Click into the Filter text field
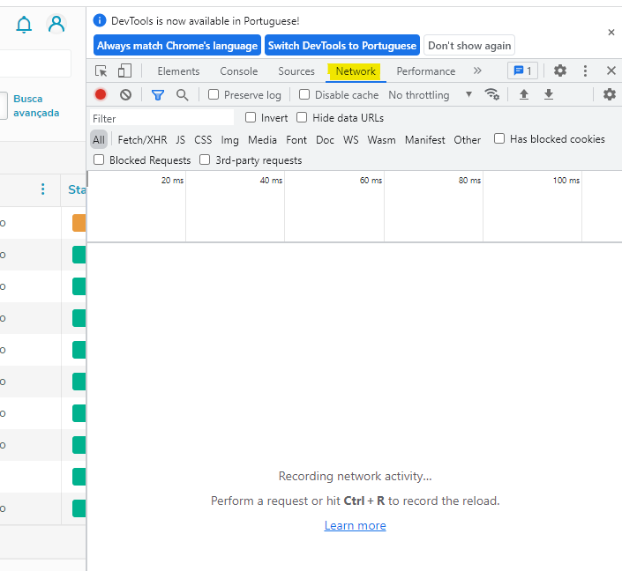This screenshot has height=571, width=622. click(x=161, y=118)
